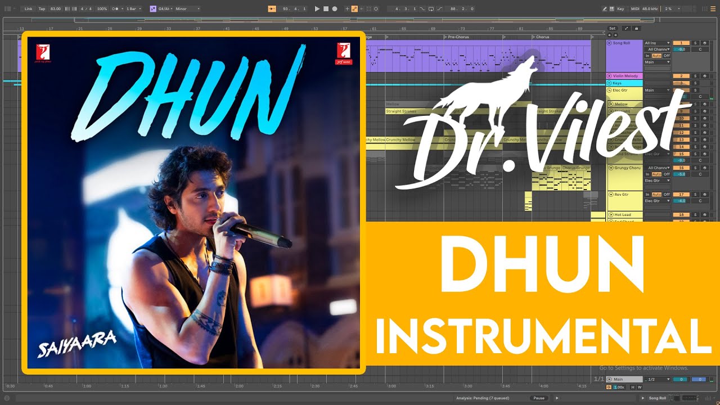Toggle the Computer MIDI Keyboard icon

612,9
